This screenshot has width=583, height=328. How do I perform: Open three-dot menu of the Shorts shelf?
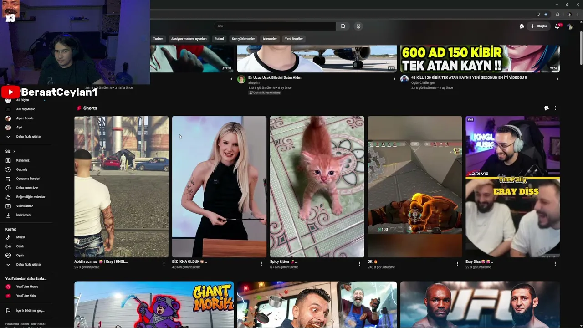[555, 108]
